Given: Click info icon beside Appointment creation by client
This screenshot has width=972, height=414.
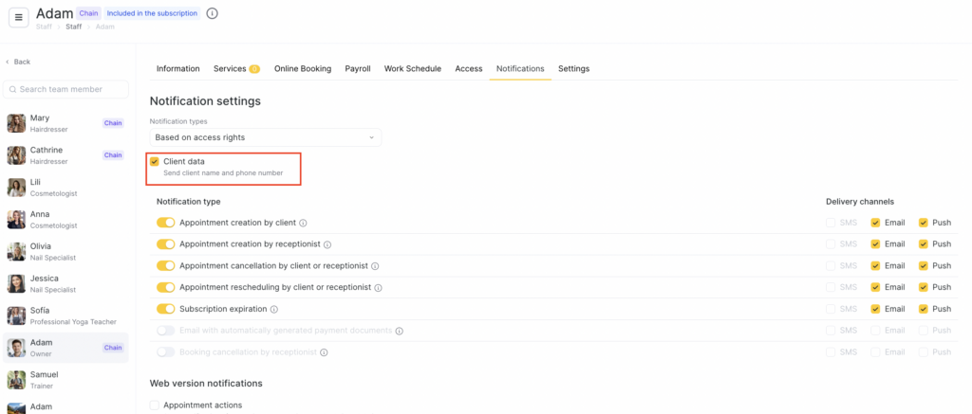Looking at the screenshot, I should tap(303, 223).
